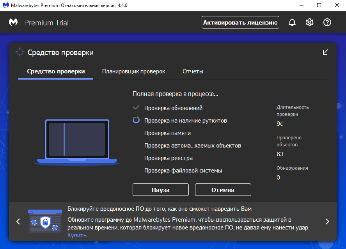Image resolution: width=346 pixels, height=249 pixels.
Task: Click the Длительность проверки label
Action: [293, 111]
